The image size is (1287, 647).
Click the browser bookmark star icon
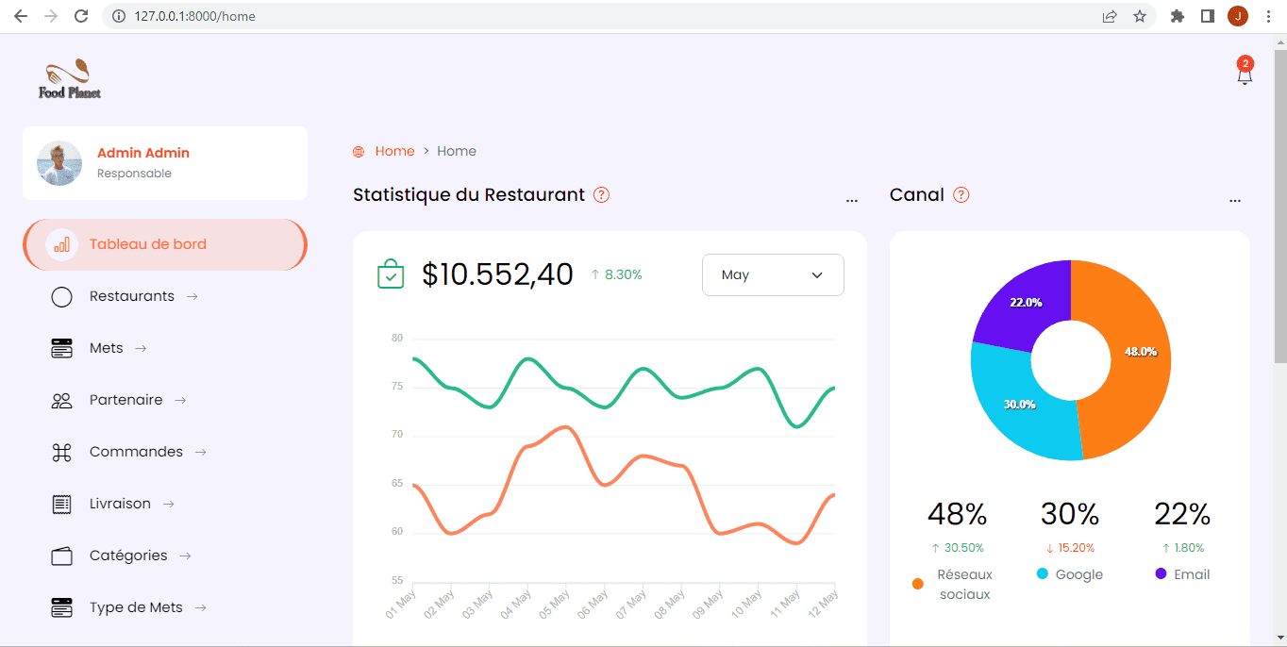(x=1140, y=16)
